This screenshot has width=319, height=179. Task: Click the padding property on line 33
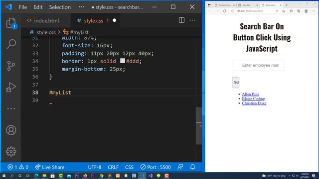point(73,53)
